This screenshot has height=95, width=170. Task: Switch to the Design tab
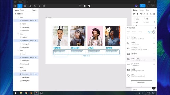pyautogui.click(x=135, y=10)
